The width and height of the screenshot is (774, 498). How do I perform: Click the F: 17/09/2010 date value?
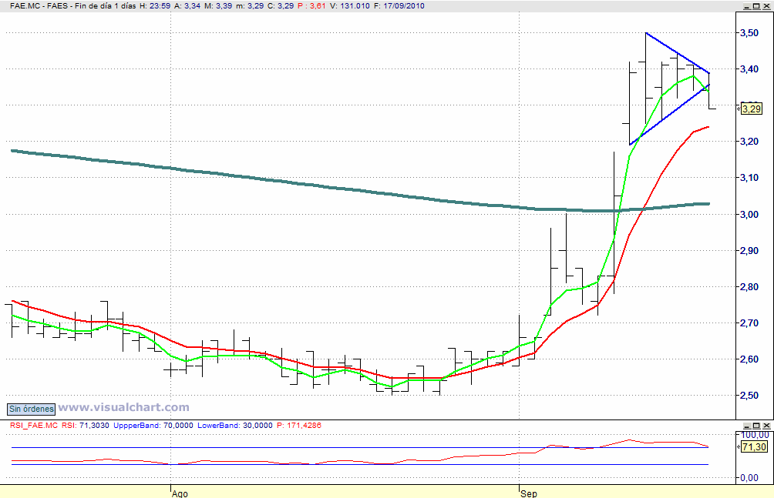pyautogui.click(x=399, y=6)
